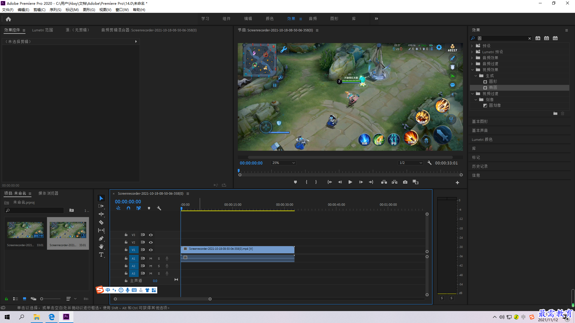Click the Extract button
This screenshot has width=575, height=323.
coord(395,182)
